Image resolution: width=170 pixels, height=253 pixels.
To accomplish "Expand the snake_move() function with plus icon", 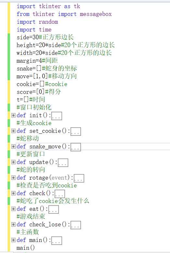I will click(x=13, y=146).
